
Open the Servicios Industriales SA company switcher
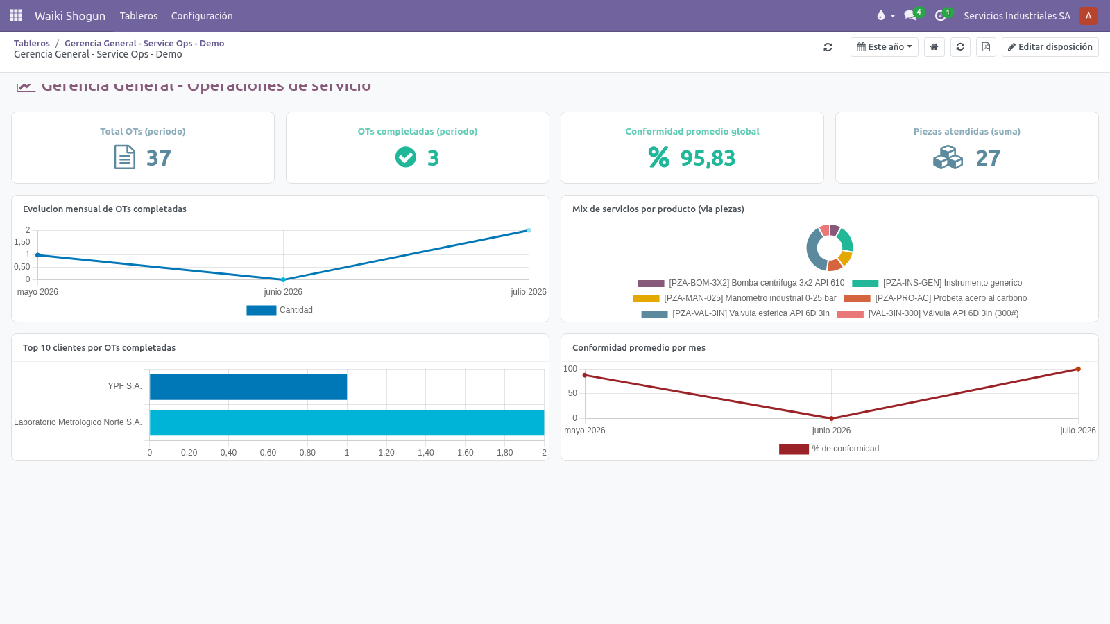1017,15
